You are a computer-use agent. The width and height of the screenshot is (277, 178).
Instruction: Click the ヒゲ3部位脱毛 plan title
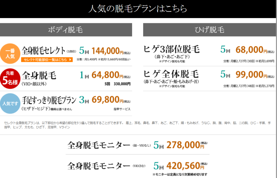tap(172, 49)
